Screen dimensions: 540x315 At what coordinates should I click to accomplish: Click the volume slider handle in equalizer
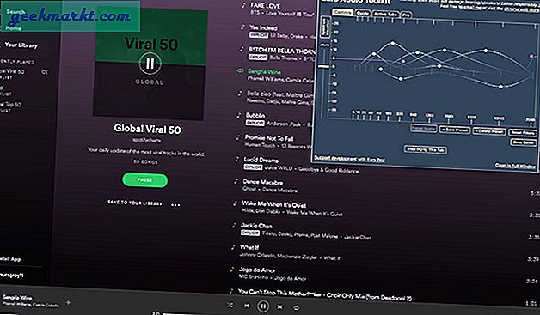[323, 66]
